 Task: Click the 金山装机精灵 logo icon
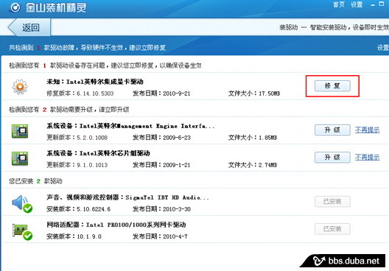[15, 7]
